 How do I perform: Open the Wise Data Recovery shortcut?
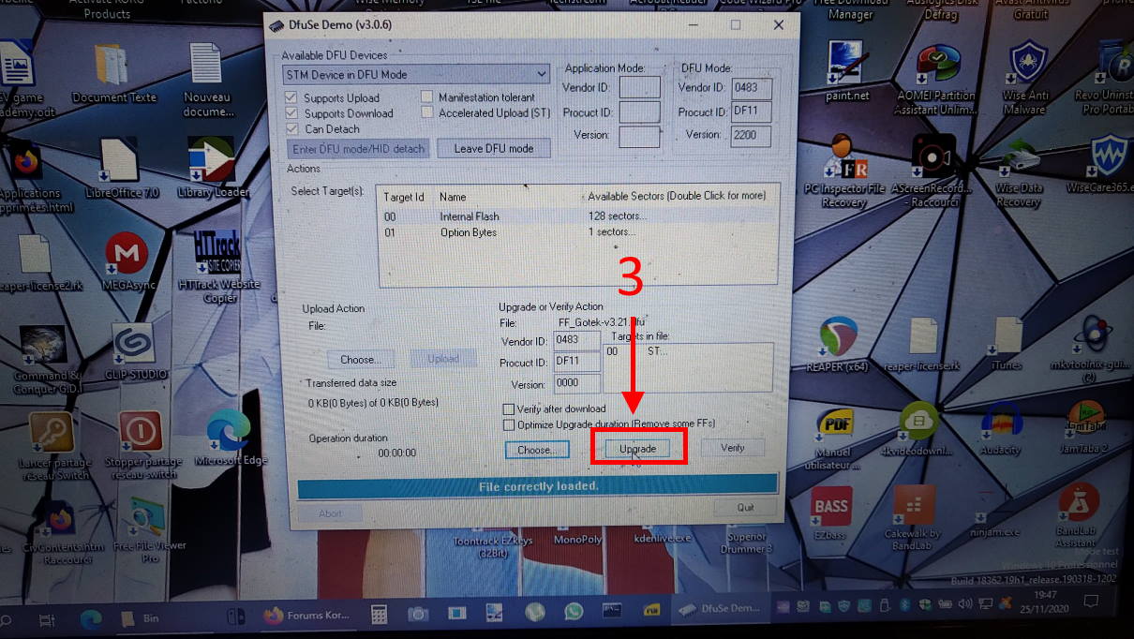click(1018, 171)
